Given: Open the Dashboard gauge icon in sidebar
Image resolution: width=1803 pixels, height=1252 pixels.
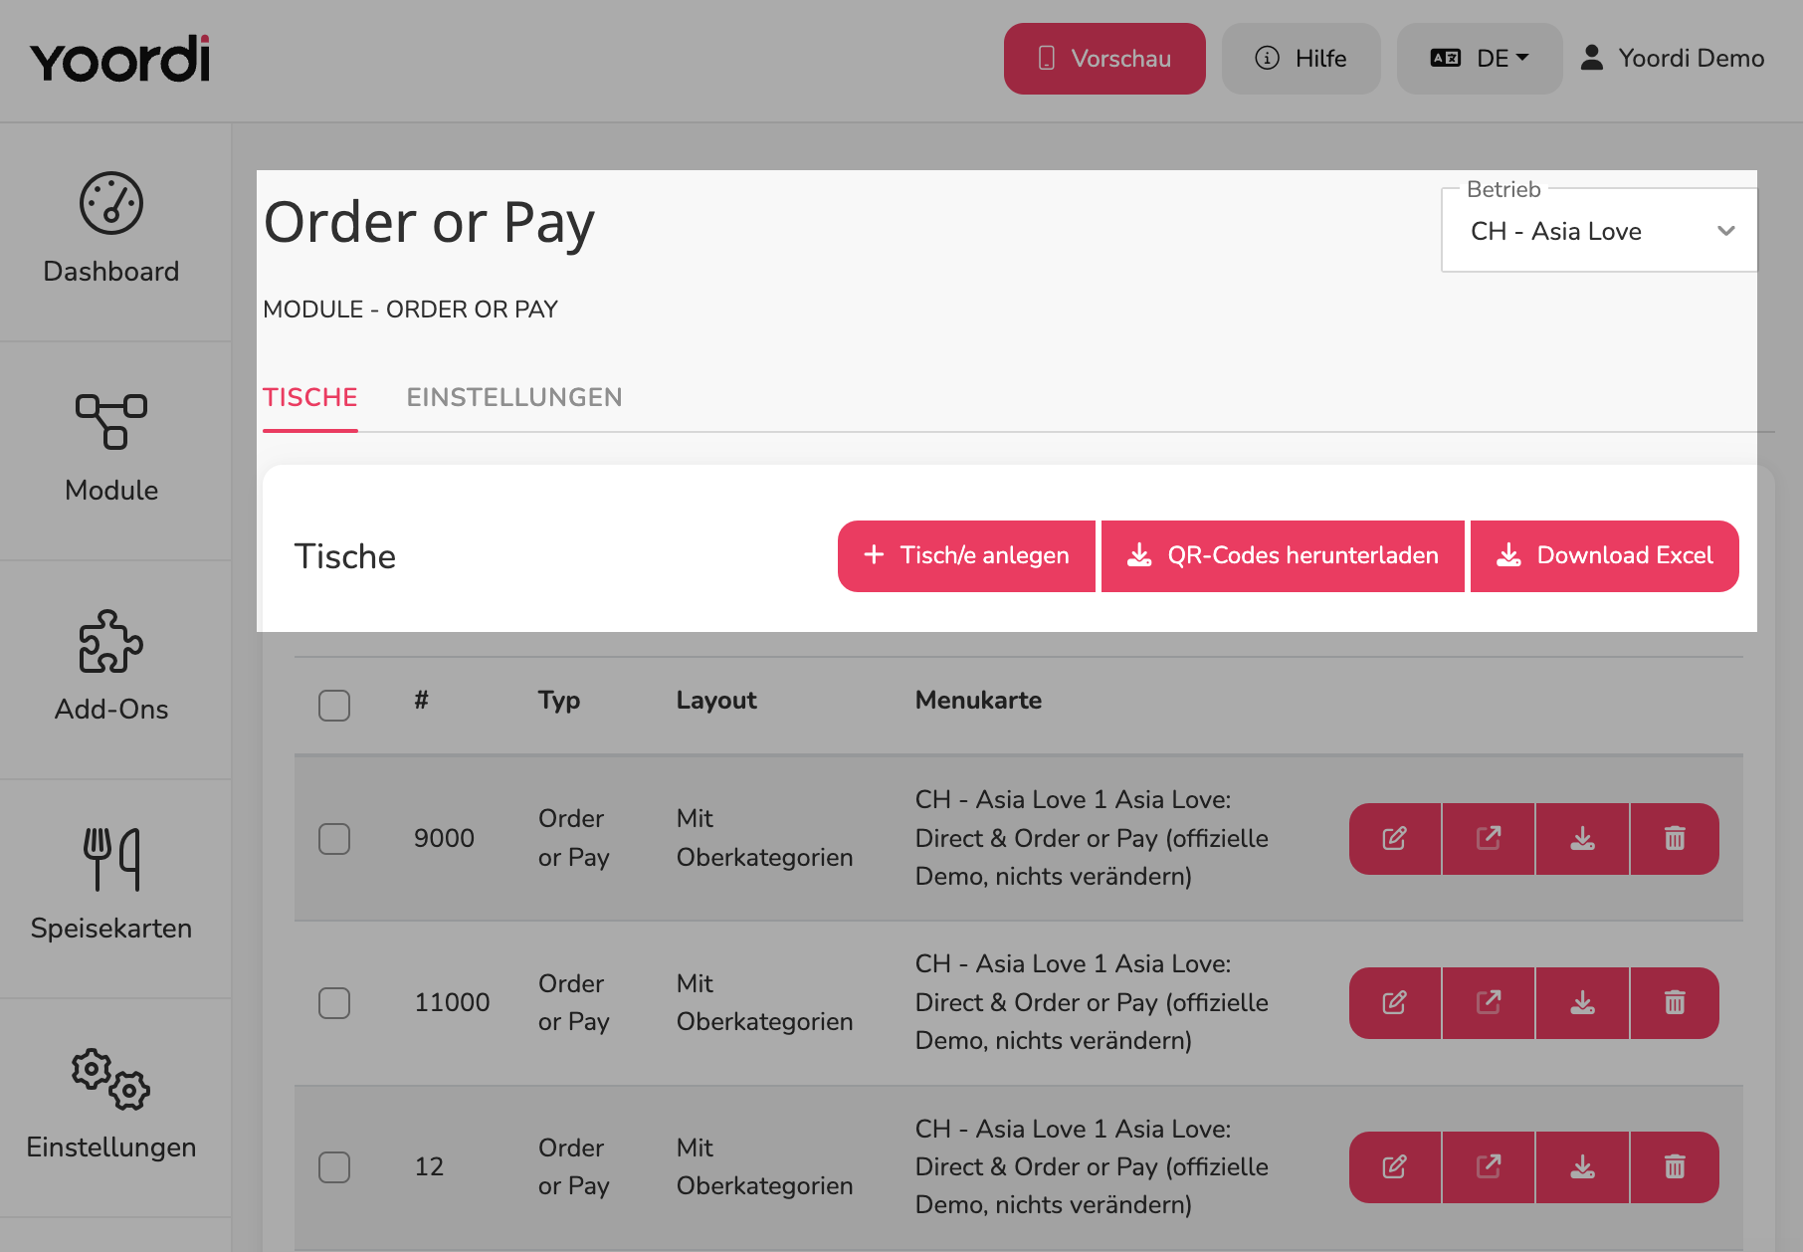Looking at the screenshot, I should point(111,204).
